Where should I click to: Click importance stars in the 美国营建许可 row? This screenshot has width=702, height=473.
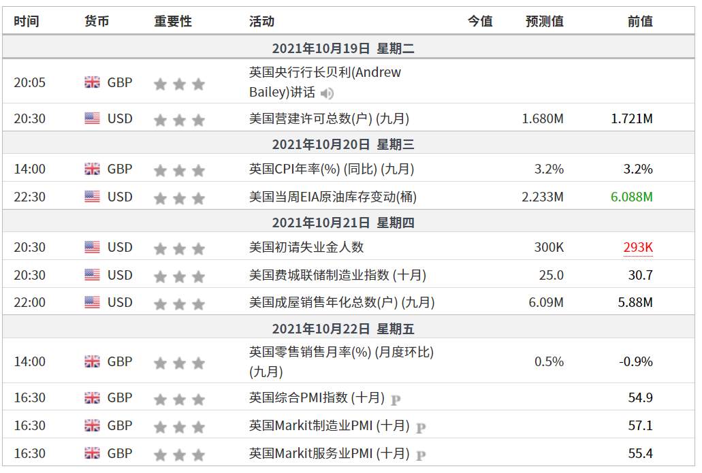coord(179,120)
